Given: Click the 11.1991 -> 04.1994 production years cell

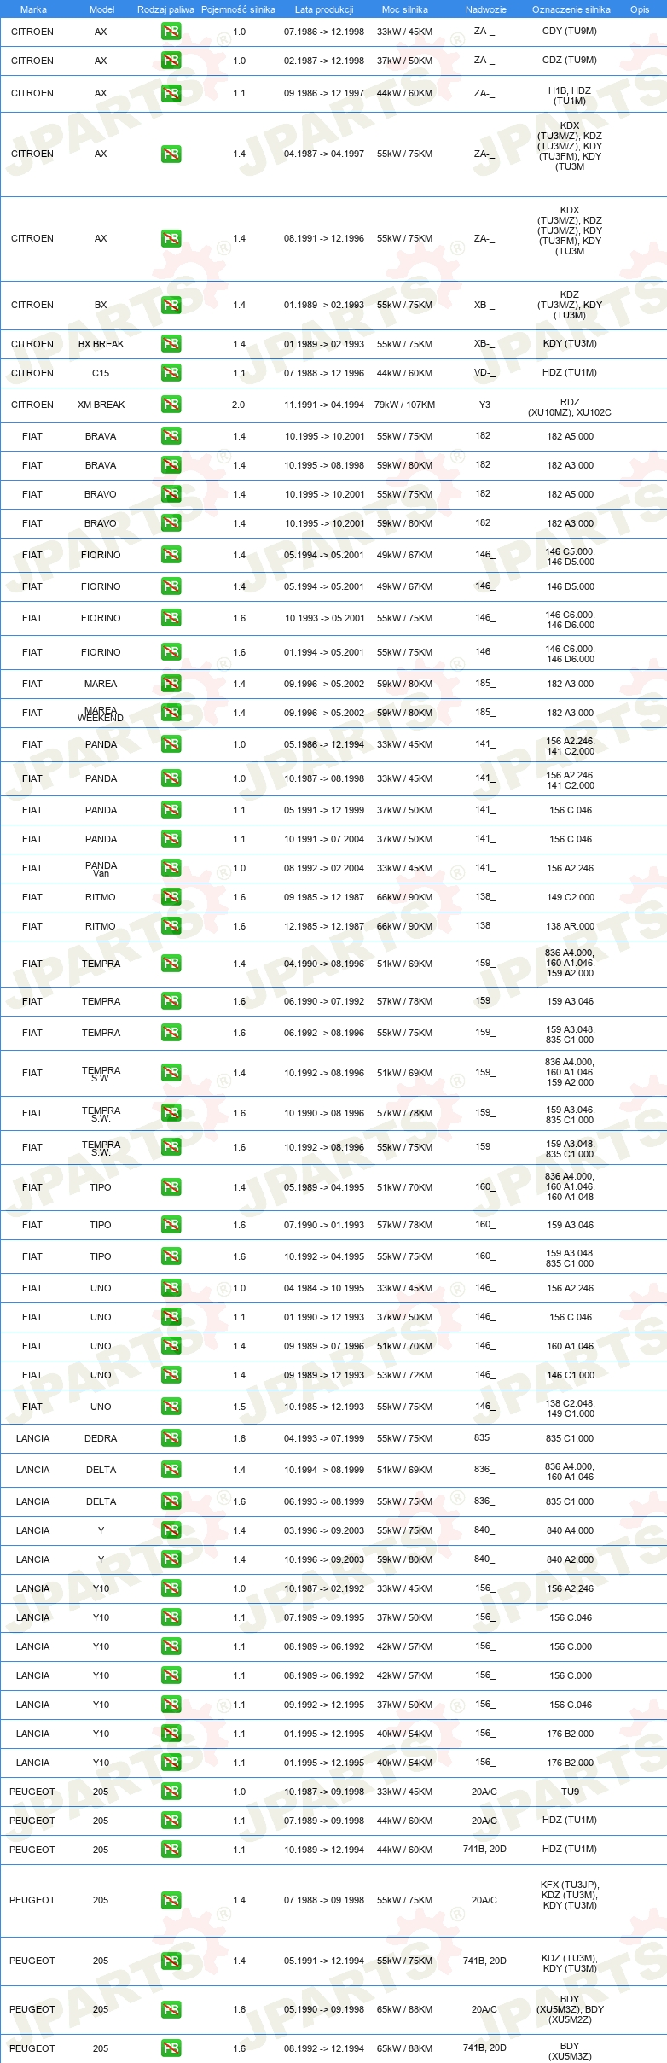Looking at the screenshot, I should (x=324, y=405).
